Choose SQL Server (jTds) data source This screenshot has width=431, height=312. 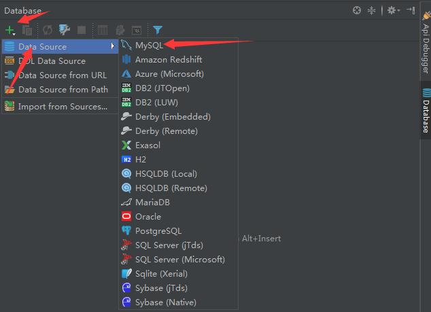pos(178,245)
